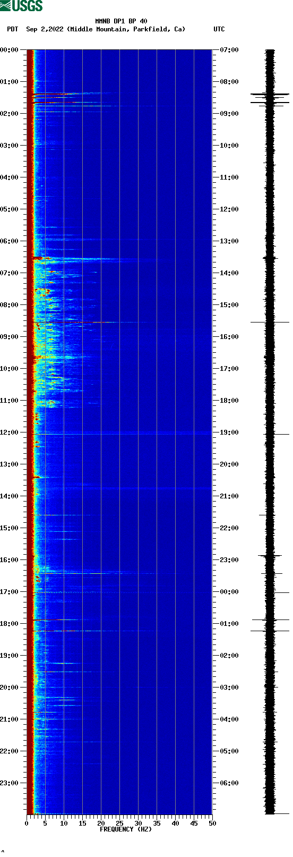Viewport: 293px width, 857px height.
Task: Click the 05:00 PDT time label
Action: tap(9, 209)
